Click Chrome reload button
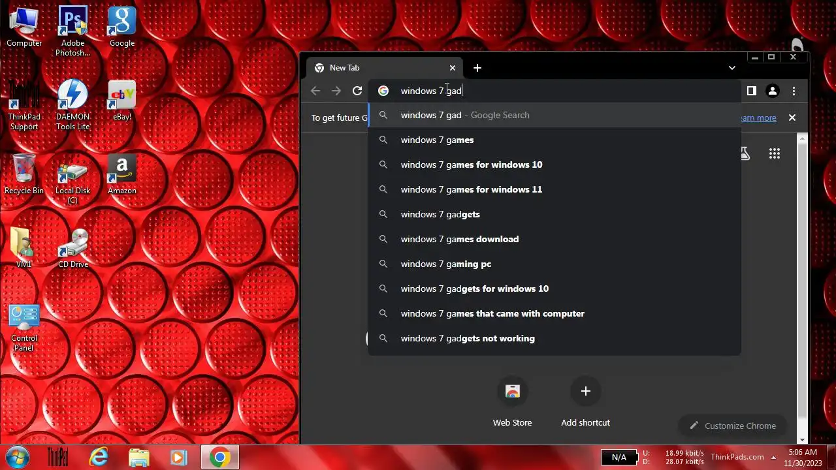This screenshot has height=470, width=836. click(357, 91)
